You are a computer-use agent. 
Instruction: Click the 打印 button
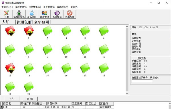pyautogui.click(x=12, y=99)
